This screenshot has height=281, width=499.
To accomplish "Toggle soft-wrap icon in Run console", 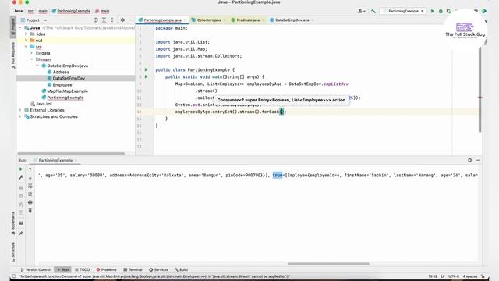I will pyautogui.click(x=30, y=186).
